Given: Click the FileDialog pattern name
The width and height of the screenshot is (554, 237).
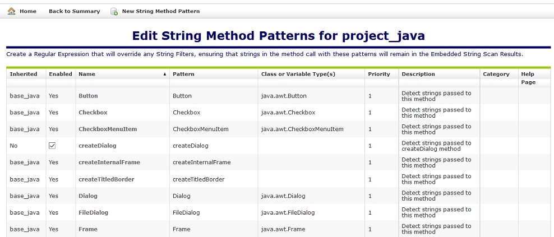Looking at the screenshot, I should (x=93, y=212).
